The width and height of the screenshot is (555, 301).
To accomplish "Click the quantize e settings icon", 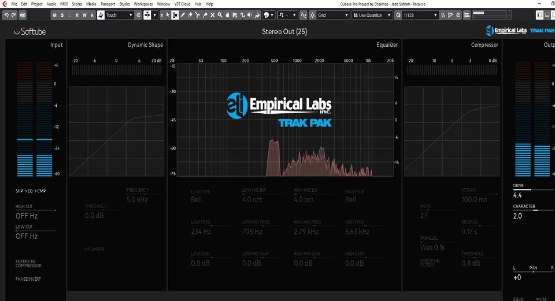I will [x=458, y=15].
